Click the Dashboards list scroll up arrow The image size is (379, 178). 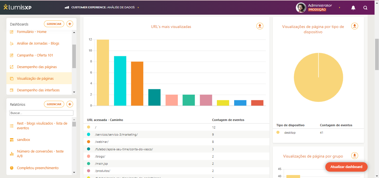(74, 32)
